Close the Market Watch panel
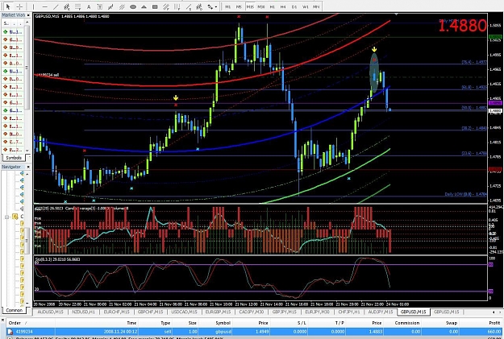The width and height of the screenshot is (504, 339). point(28,15)
